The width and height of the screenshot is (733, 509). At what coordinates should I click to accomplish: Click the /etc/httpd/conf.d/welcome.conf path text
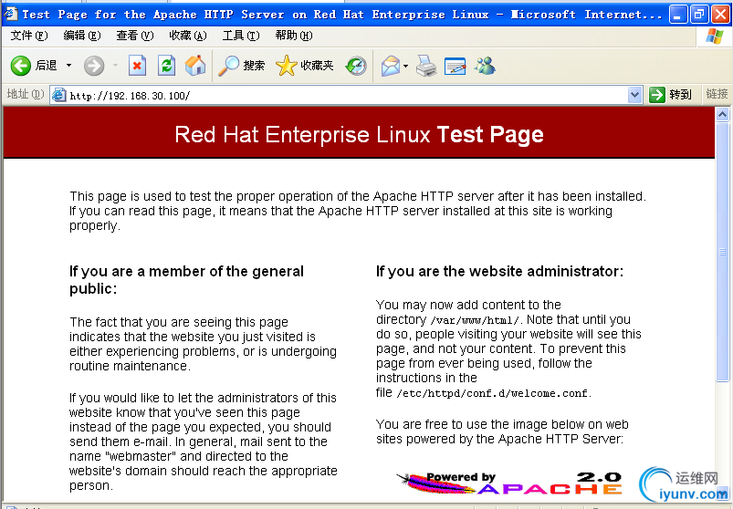pos(492,394)
